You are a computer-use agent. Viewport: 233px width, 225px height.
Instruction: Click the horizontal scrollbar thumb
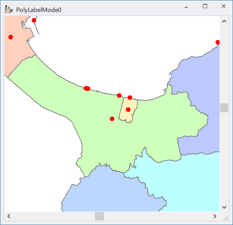pos(99,216)
